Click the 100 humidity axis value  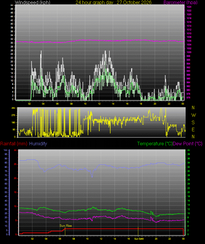pos(6,150)
